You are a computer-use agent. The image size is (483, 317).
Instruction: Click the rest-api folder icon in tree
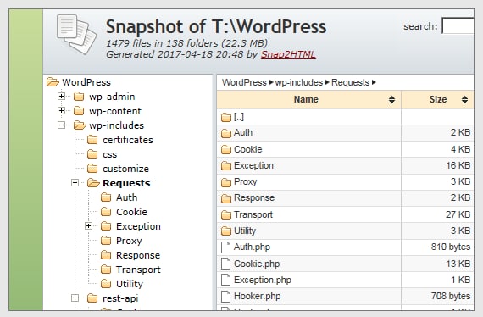pyautogui.click(x=92, y=298)
